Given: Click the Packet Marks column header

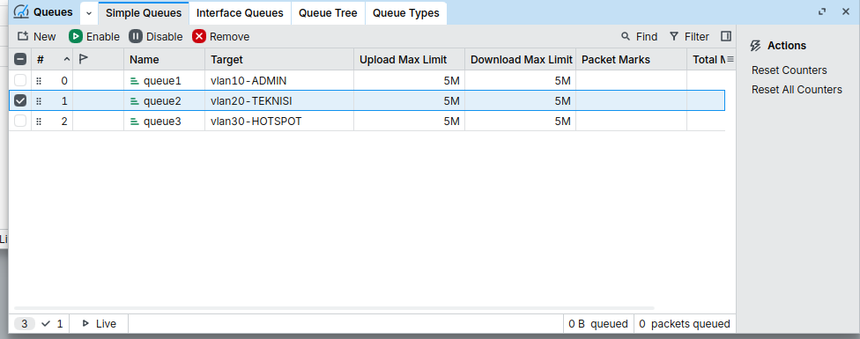Looking at the screenshot, I should point(631,59).
